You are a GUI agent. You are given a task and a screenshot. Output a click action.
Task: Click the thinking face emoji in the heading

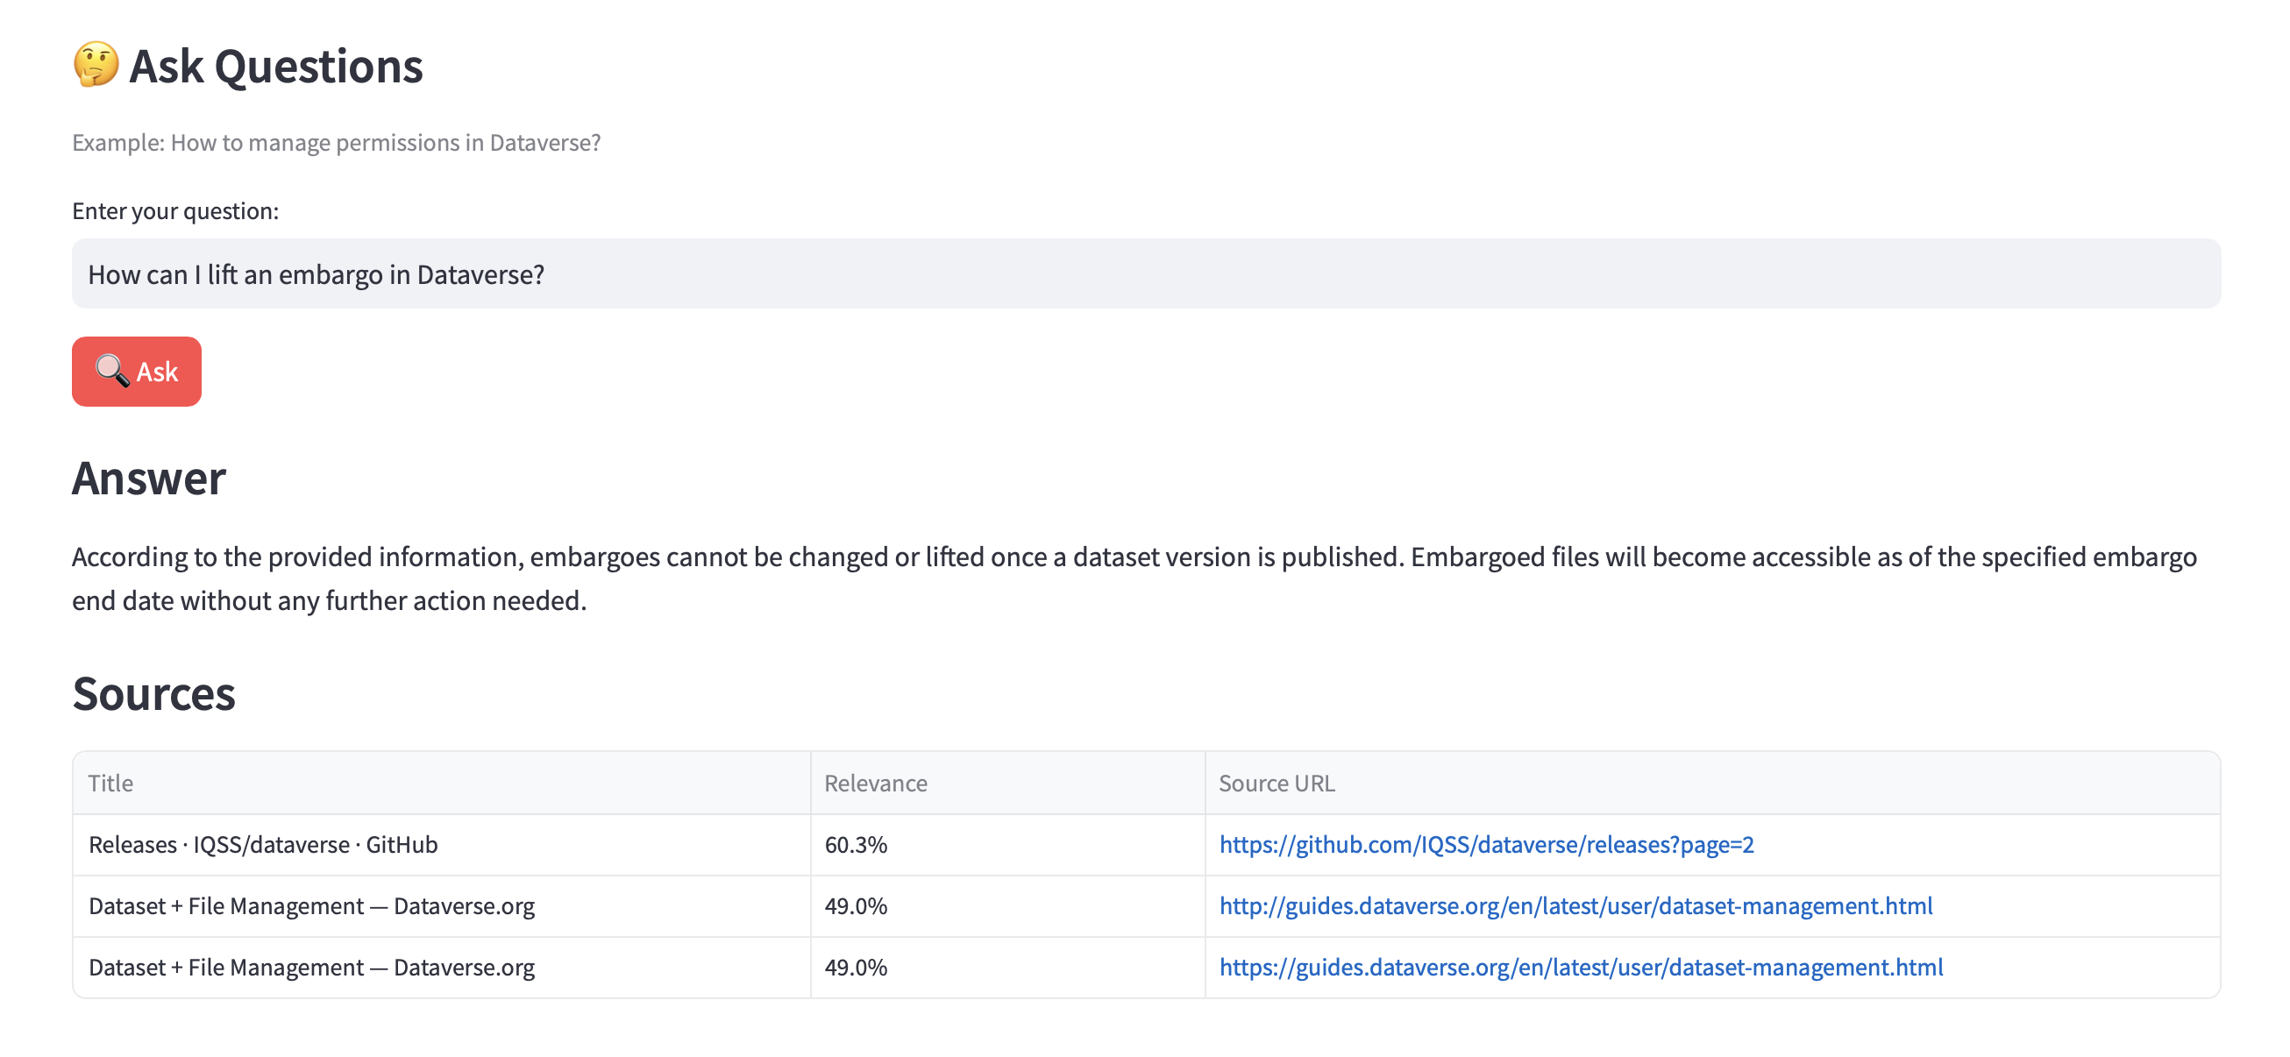click(95, 65)
